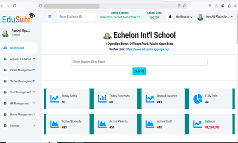Screen dimensions: 238x143
Task: Open the browser downloads icon
Action: click(x=216, y=6)
